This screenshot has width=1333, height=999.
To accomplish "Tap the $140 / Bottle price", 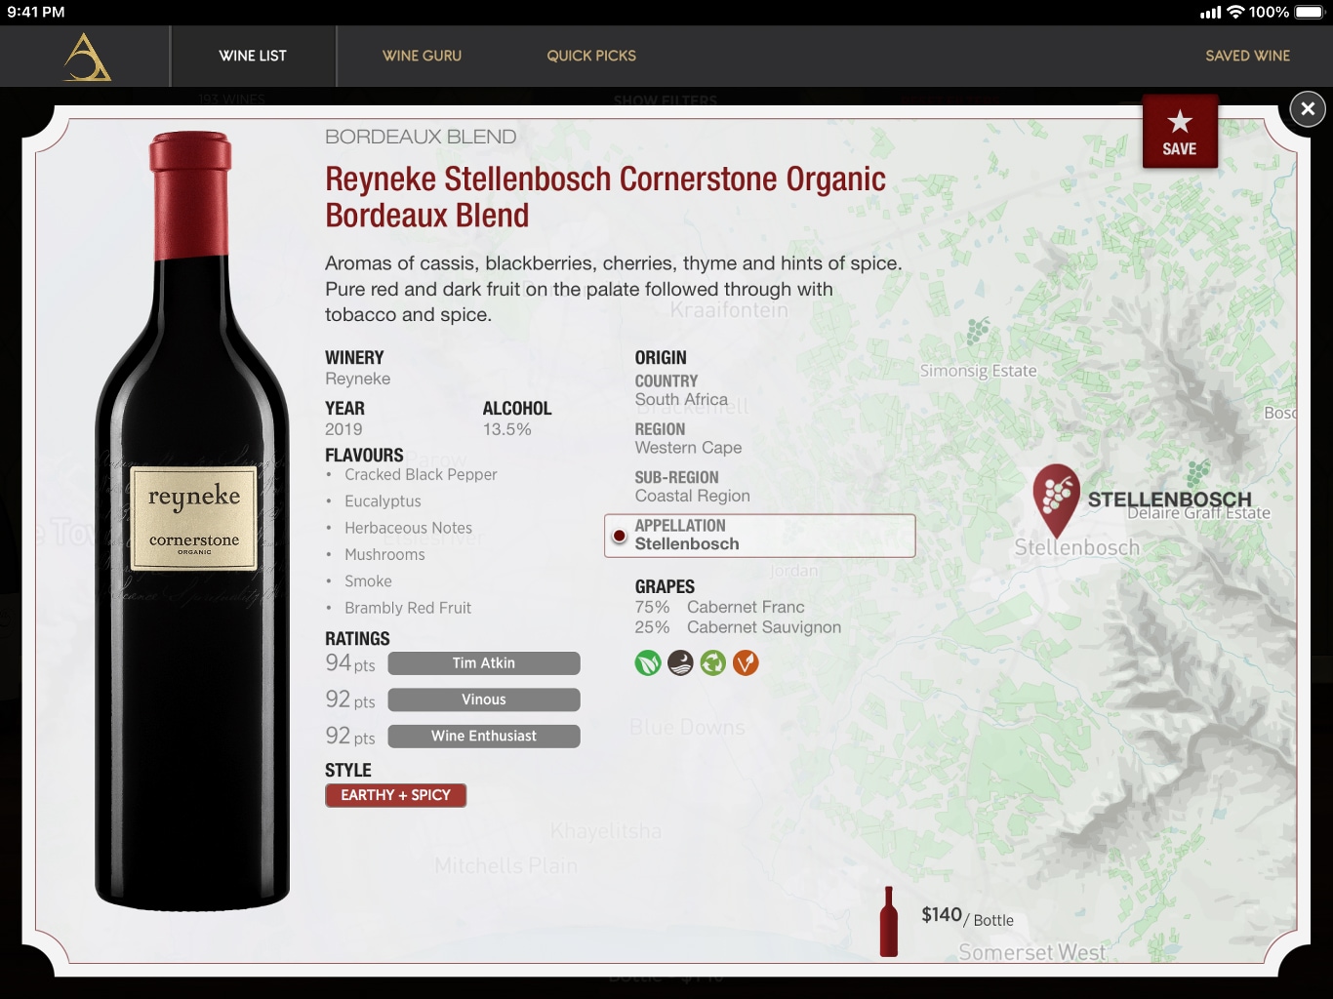I will [x=967, y=916].
